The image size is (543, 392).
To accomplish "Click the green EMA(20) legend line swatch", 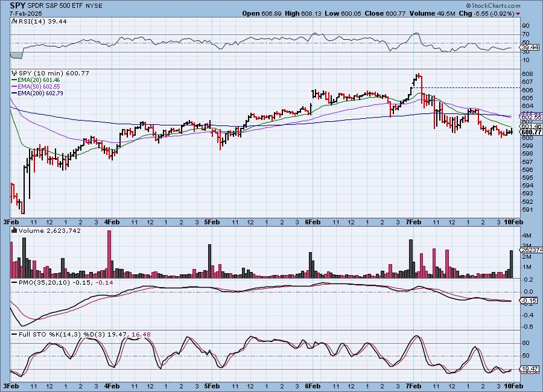I will pyautogui.click(x=14, y=80).
